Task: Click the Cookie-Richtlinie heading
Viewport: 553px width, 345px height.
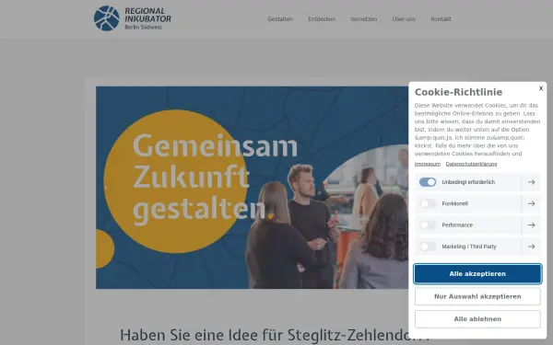Action: 458,92
